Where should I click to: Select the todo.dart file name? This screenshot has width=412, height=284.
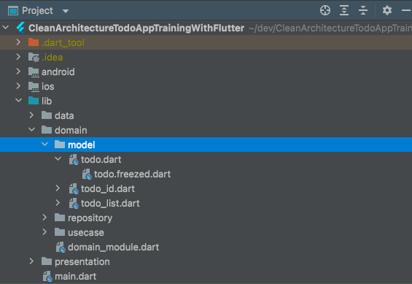pos(101,159)
